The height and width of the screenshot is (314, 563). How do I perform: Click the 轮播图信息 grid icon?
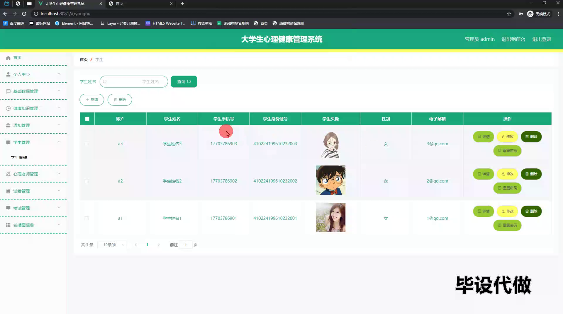(x=8, y=225)
